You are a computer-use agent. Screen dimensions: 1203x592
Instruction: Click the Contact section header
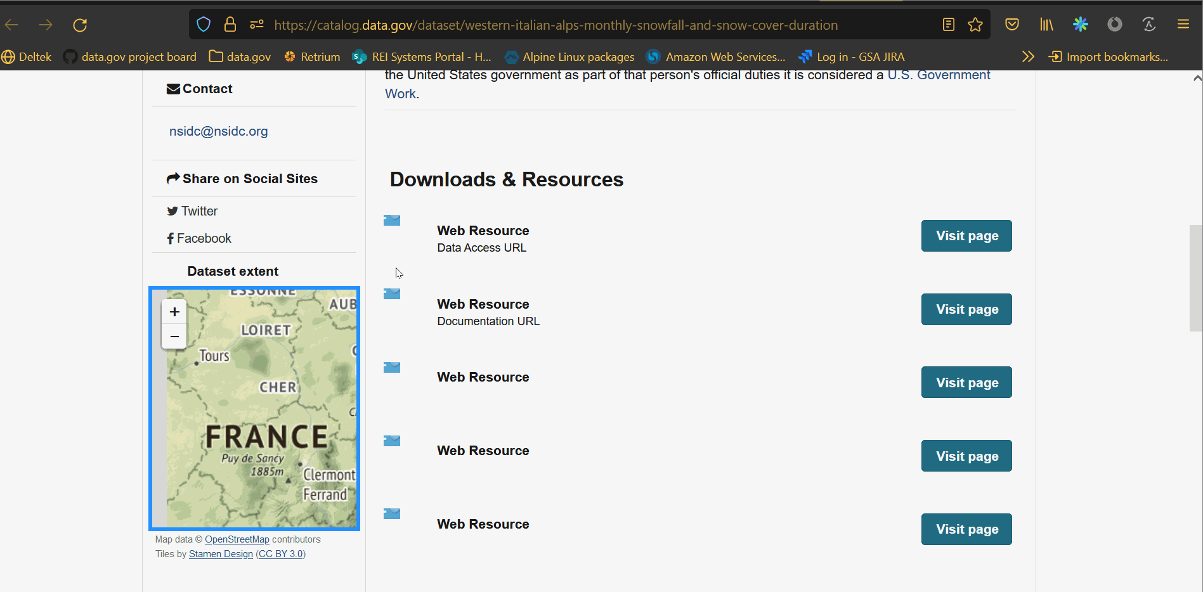[199, 89]
